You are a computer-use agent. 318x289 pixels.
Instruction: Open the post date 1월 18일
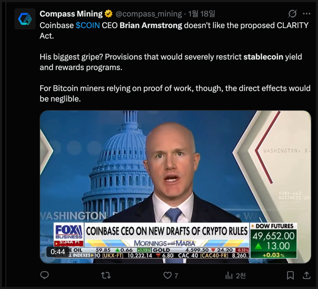201,14
